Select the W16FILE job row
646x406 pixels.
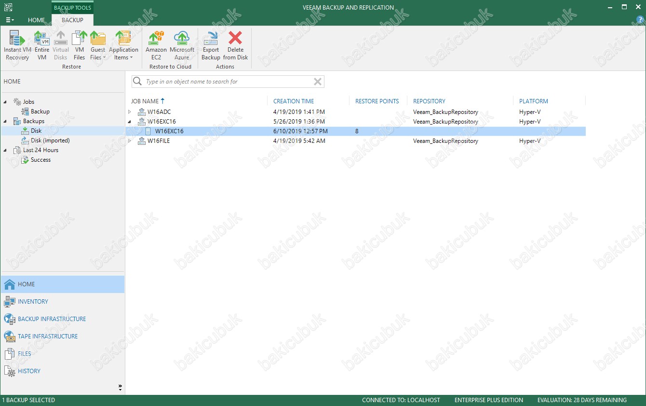(x=356, y=141)
